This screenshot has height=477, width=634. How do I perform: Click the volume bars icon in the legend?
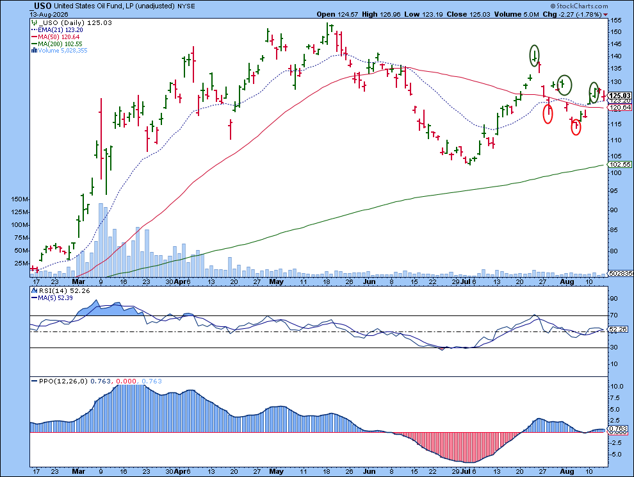click(35, 51)
